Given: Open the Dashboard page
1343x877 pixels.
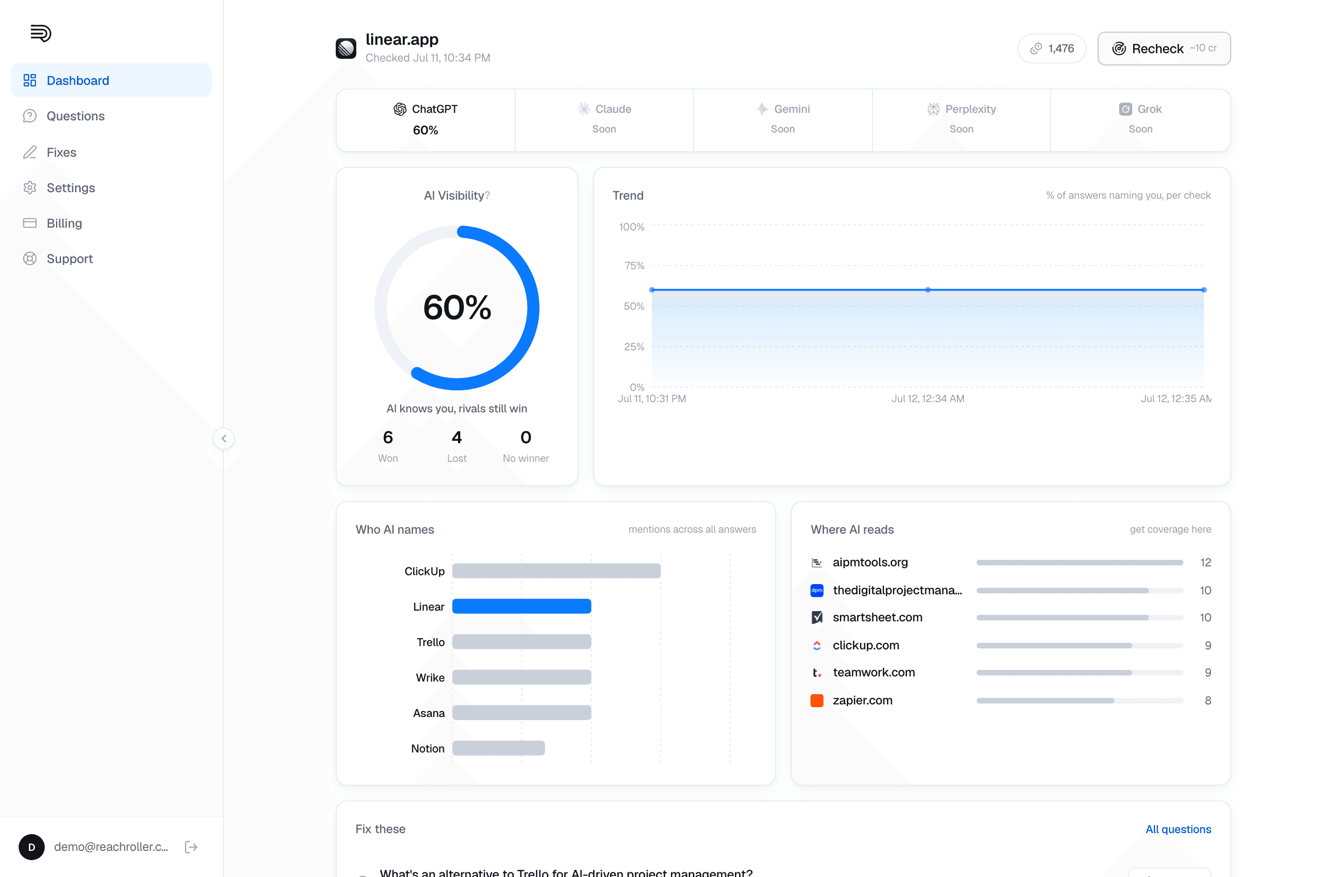Looking at the screenshot, I should 111,80.
